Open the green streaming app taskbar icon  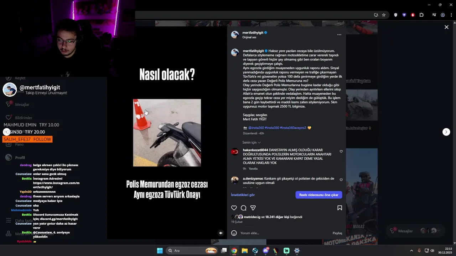pos(287,251)
